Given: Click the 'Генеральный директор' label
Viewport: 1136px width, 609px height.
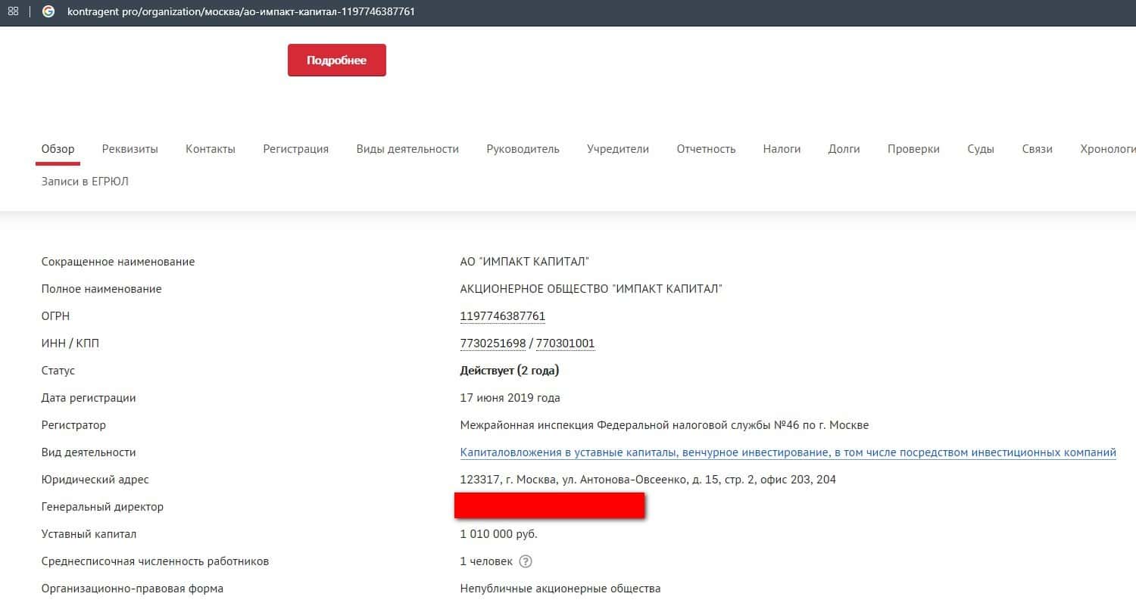Looking at the screenshot, I should pos(102,507).
